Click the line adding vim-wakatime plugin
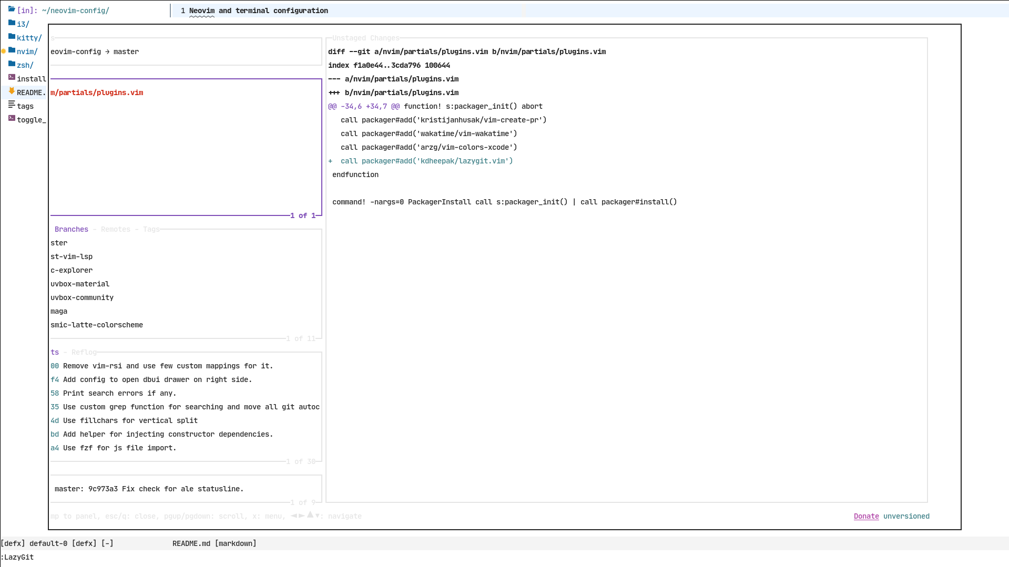Image resolution: width=1009 pixels, height=567 pixels. (429, 133)
